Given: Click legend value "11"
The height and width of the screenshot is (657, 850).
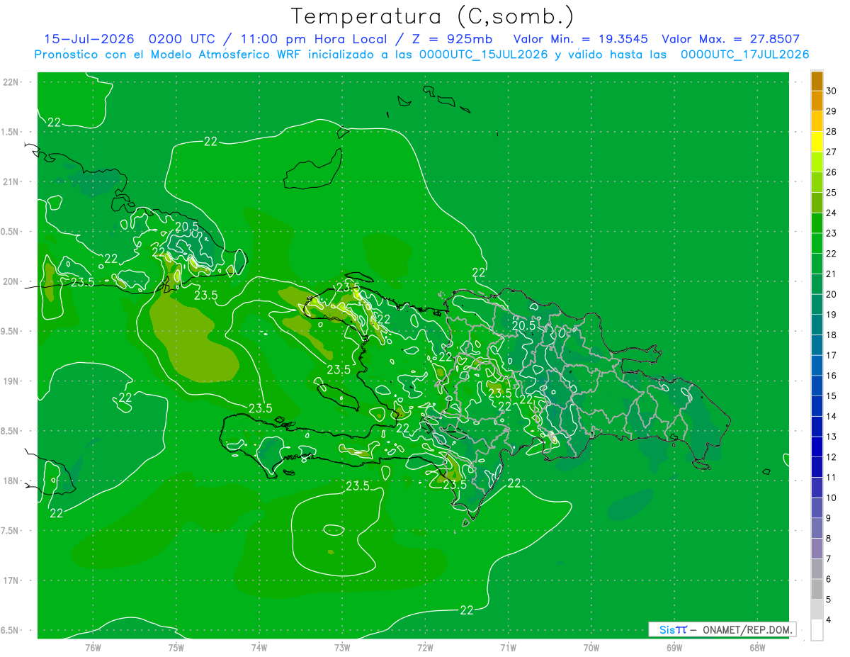Looking at the screenshot, I should coord(832,478).
